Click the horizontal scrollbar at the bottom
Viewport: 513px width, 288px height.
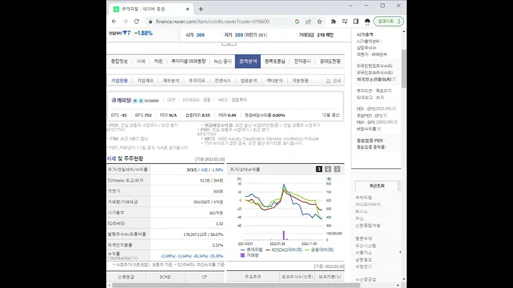(x=236, y=285)
